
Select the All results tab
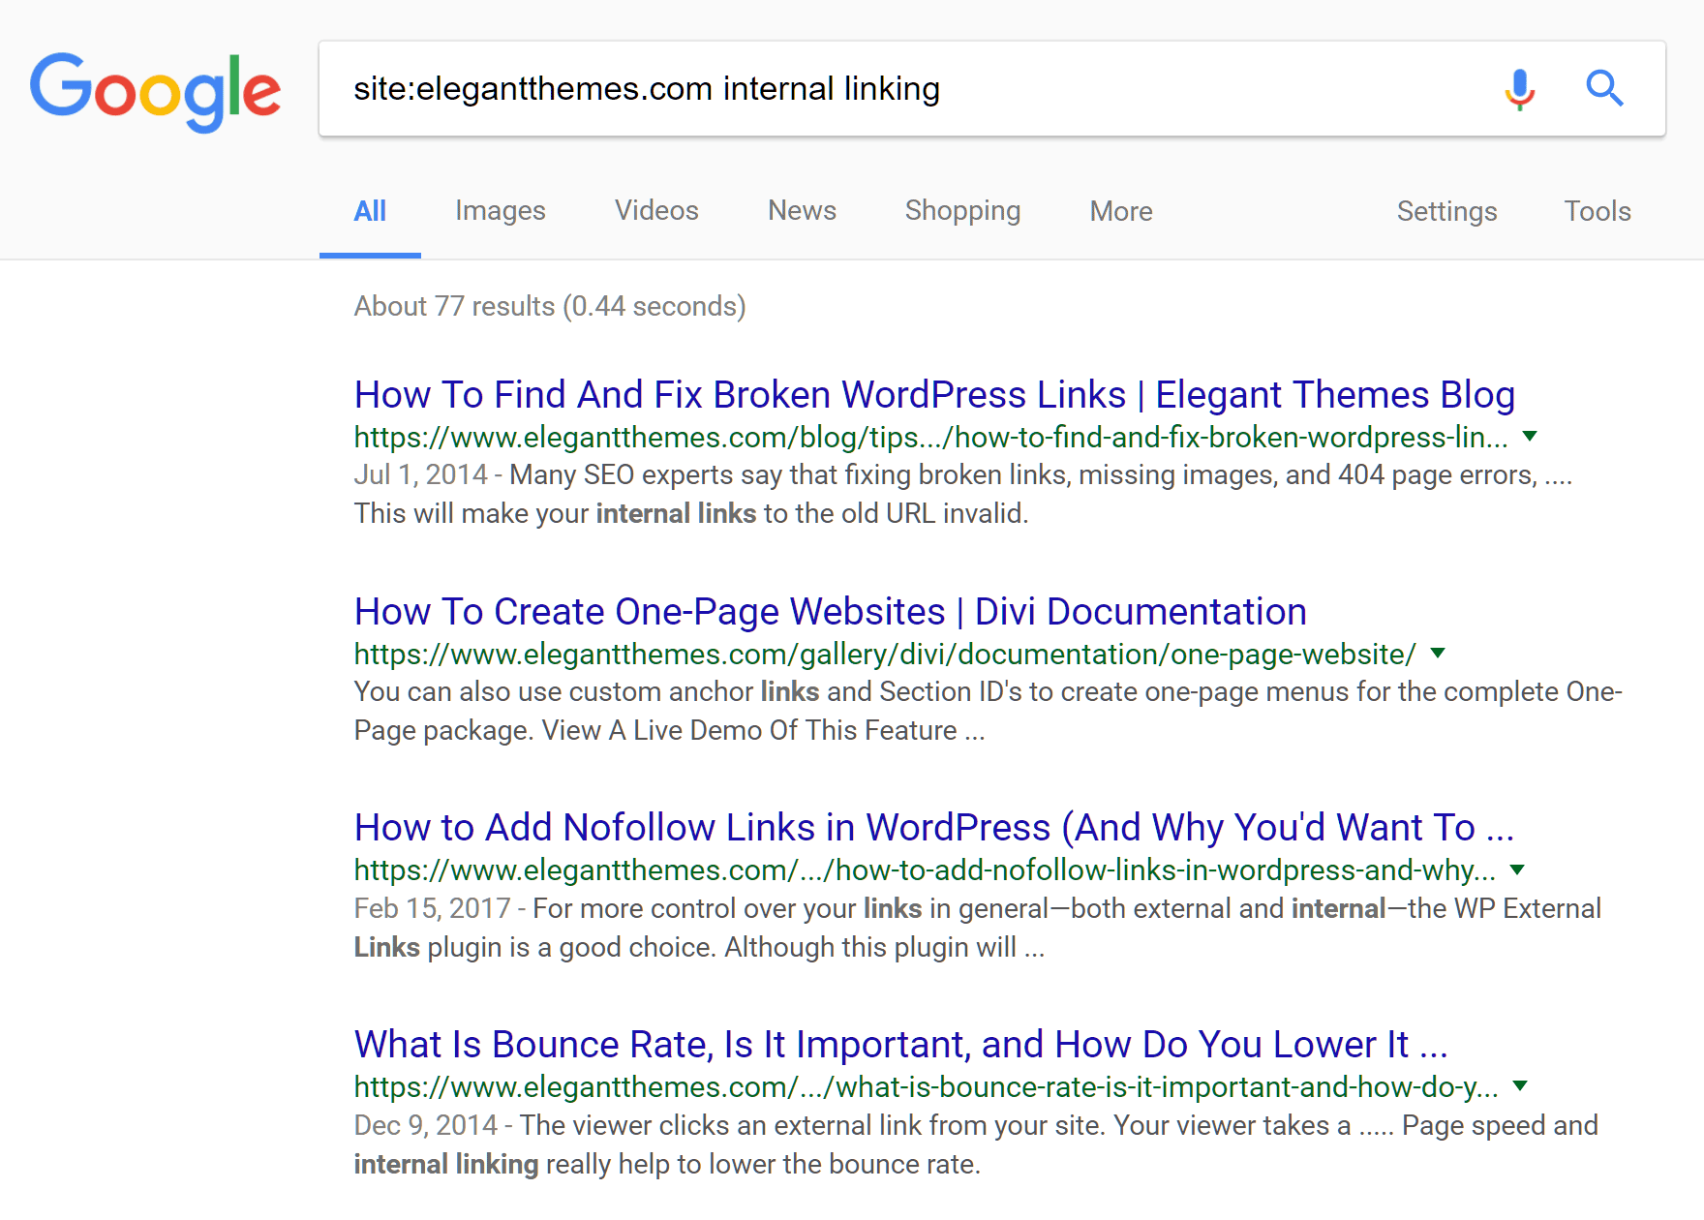(x=370, y=211)
